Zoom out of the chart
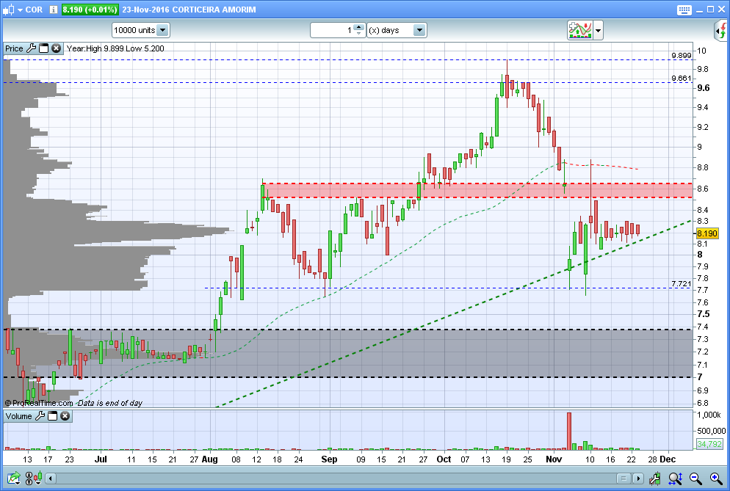730x491 pixels. pos(695,479)
